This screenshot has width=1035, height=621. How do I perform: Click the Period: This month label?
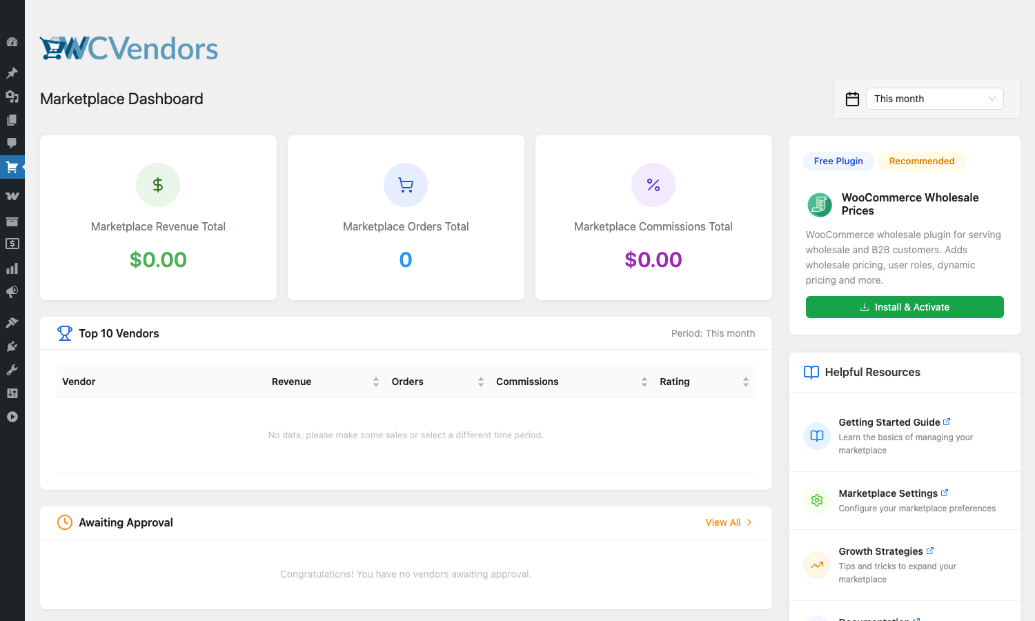pyautogui.click(x=713, y=333)
